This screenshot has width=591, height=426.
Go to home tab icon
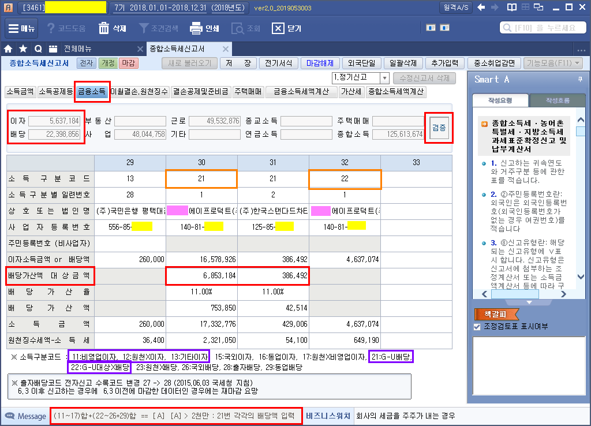point(9,49)
